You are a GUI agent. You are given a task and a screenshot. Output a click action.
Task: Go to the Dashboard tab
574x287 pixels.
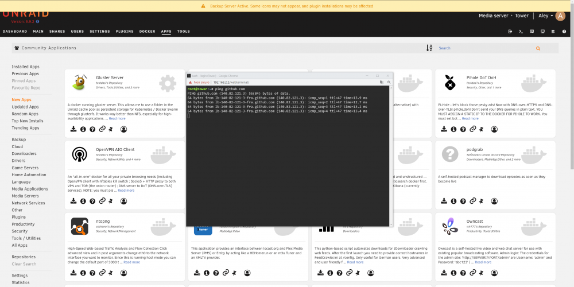(x=15, y=32)
